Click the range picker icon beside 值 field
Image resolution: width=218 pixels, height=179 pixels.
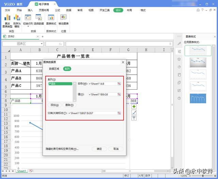point(119,94)
